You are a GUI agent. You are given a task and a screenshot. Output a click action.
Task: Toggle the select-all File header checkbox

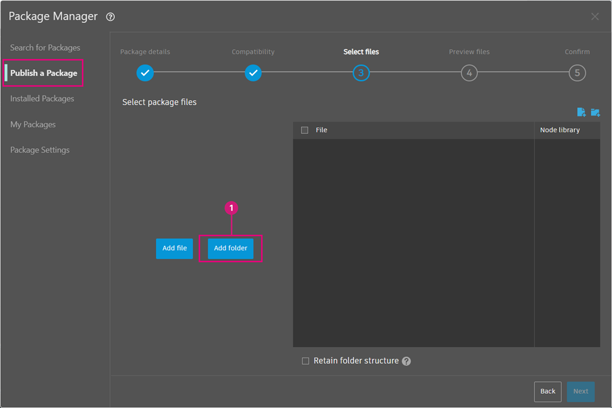(305, 130)
